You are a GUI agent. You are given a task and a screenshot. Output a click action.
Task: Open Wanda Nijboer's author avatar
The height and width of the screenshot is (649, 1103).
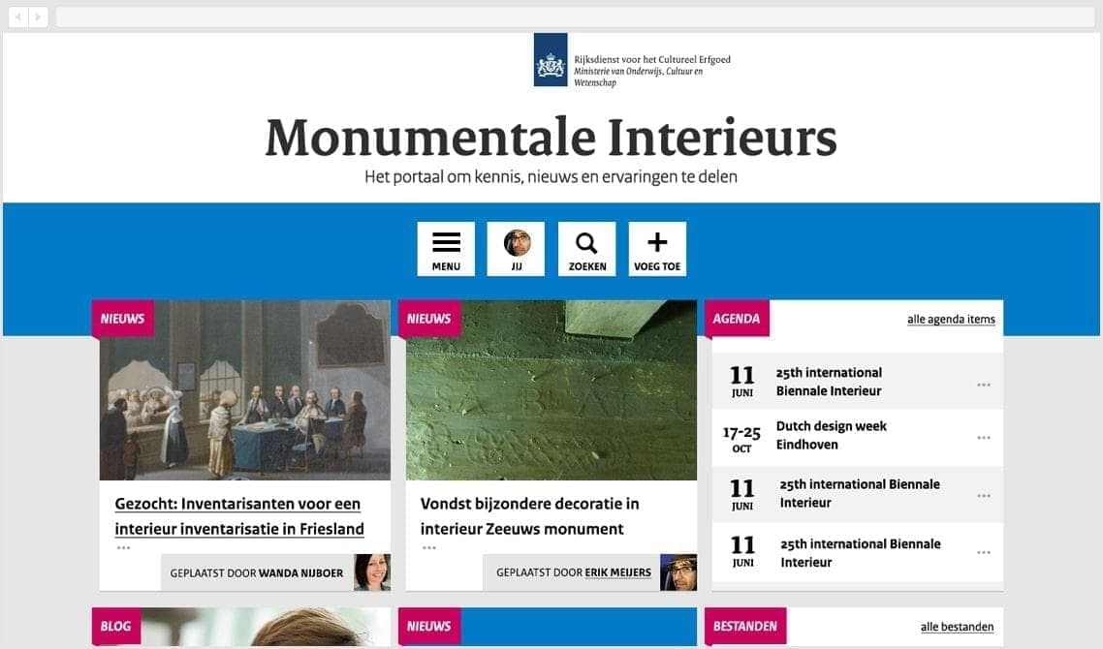[x=372, y=572]
